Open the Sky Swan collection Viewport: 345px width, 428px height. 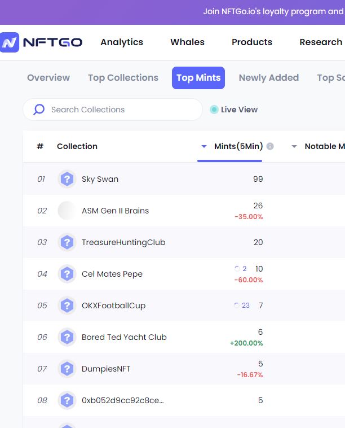[x=100, y=179]
